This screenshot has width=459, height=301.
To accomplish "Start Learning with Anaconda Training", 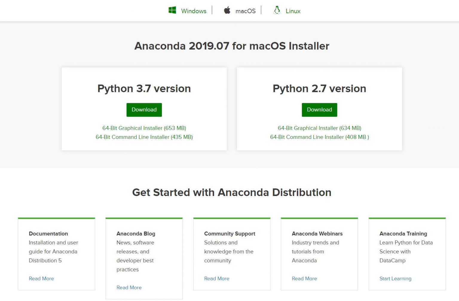I will point(395,278).
